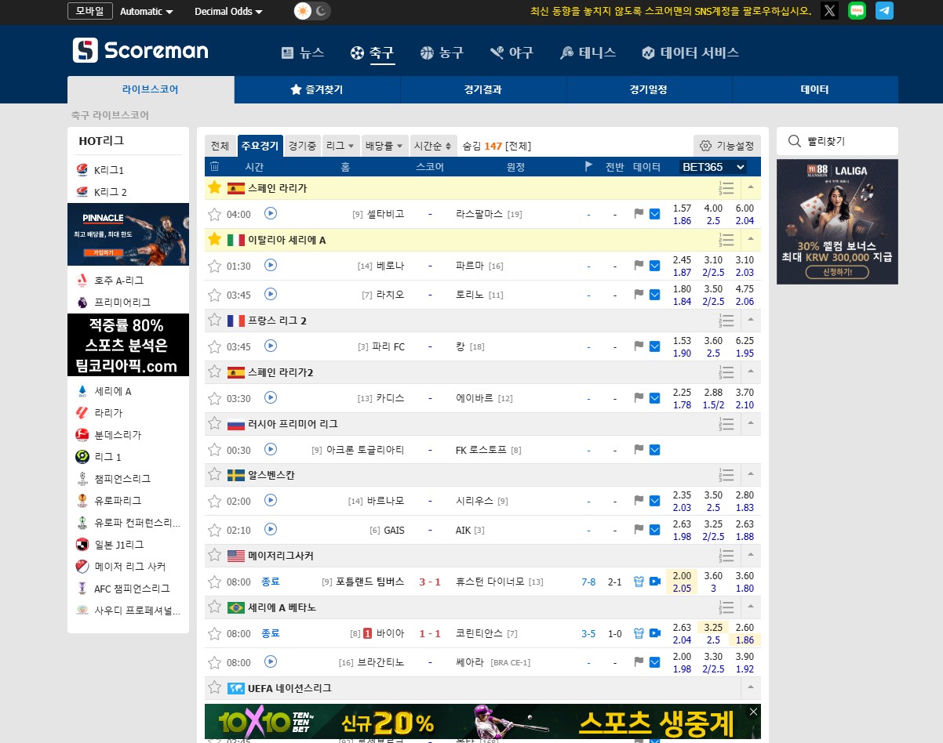Open K리그1 in HOT league list
Image resolution: width=943 pixels, height=743 pixels.
pos(109,170)
